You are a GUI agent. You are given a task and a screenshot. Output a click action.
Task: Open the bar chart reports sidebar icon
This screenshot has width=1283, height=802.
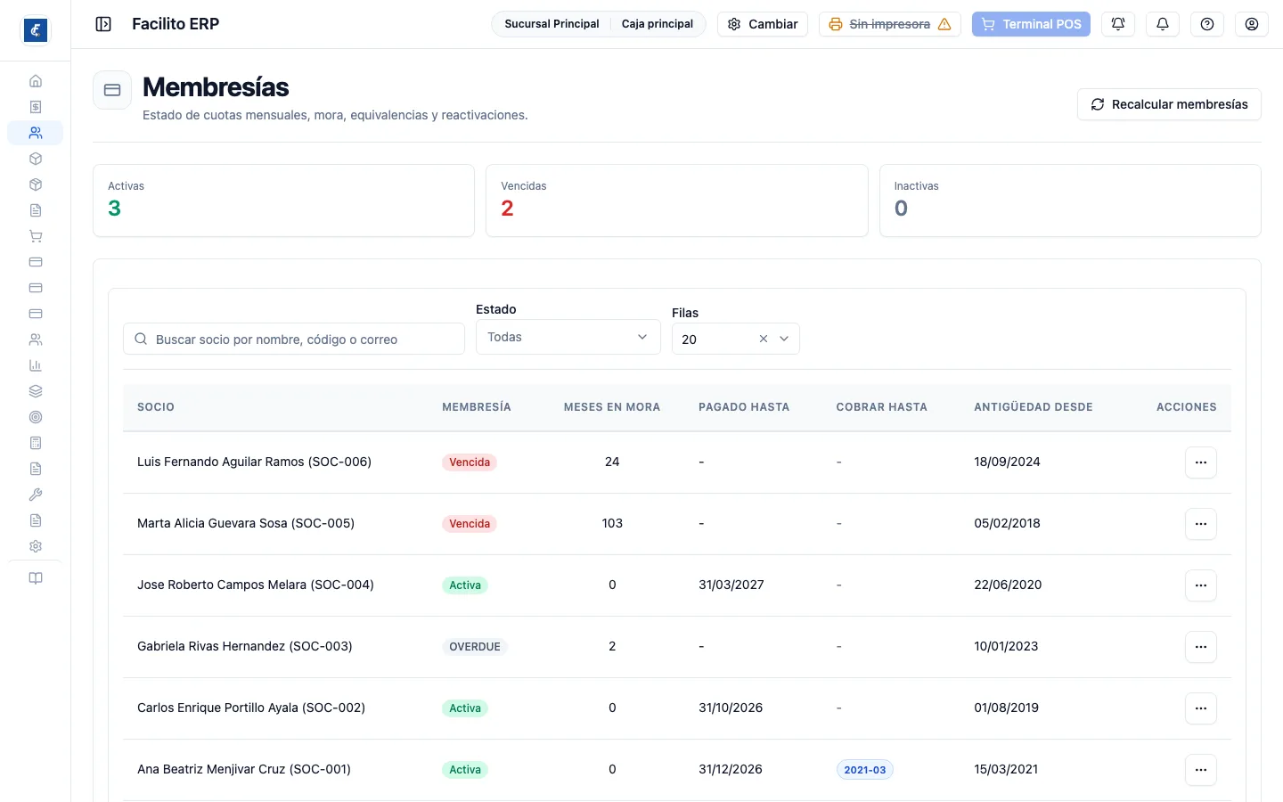tap(36, 365)
